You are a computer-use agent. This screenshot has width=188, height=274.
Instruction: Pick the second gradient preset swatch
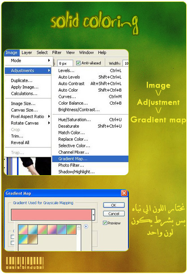point(33,230)
